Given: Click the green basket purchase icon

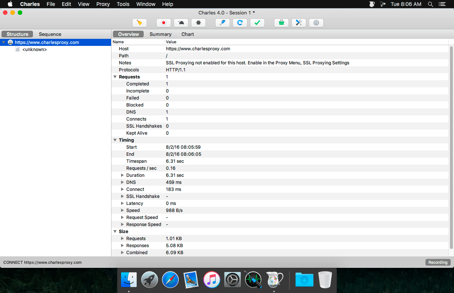Looking at the screenshot, I should [x=281, y=23].
